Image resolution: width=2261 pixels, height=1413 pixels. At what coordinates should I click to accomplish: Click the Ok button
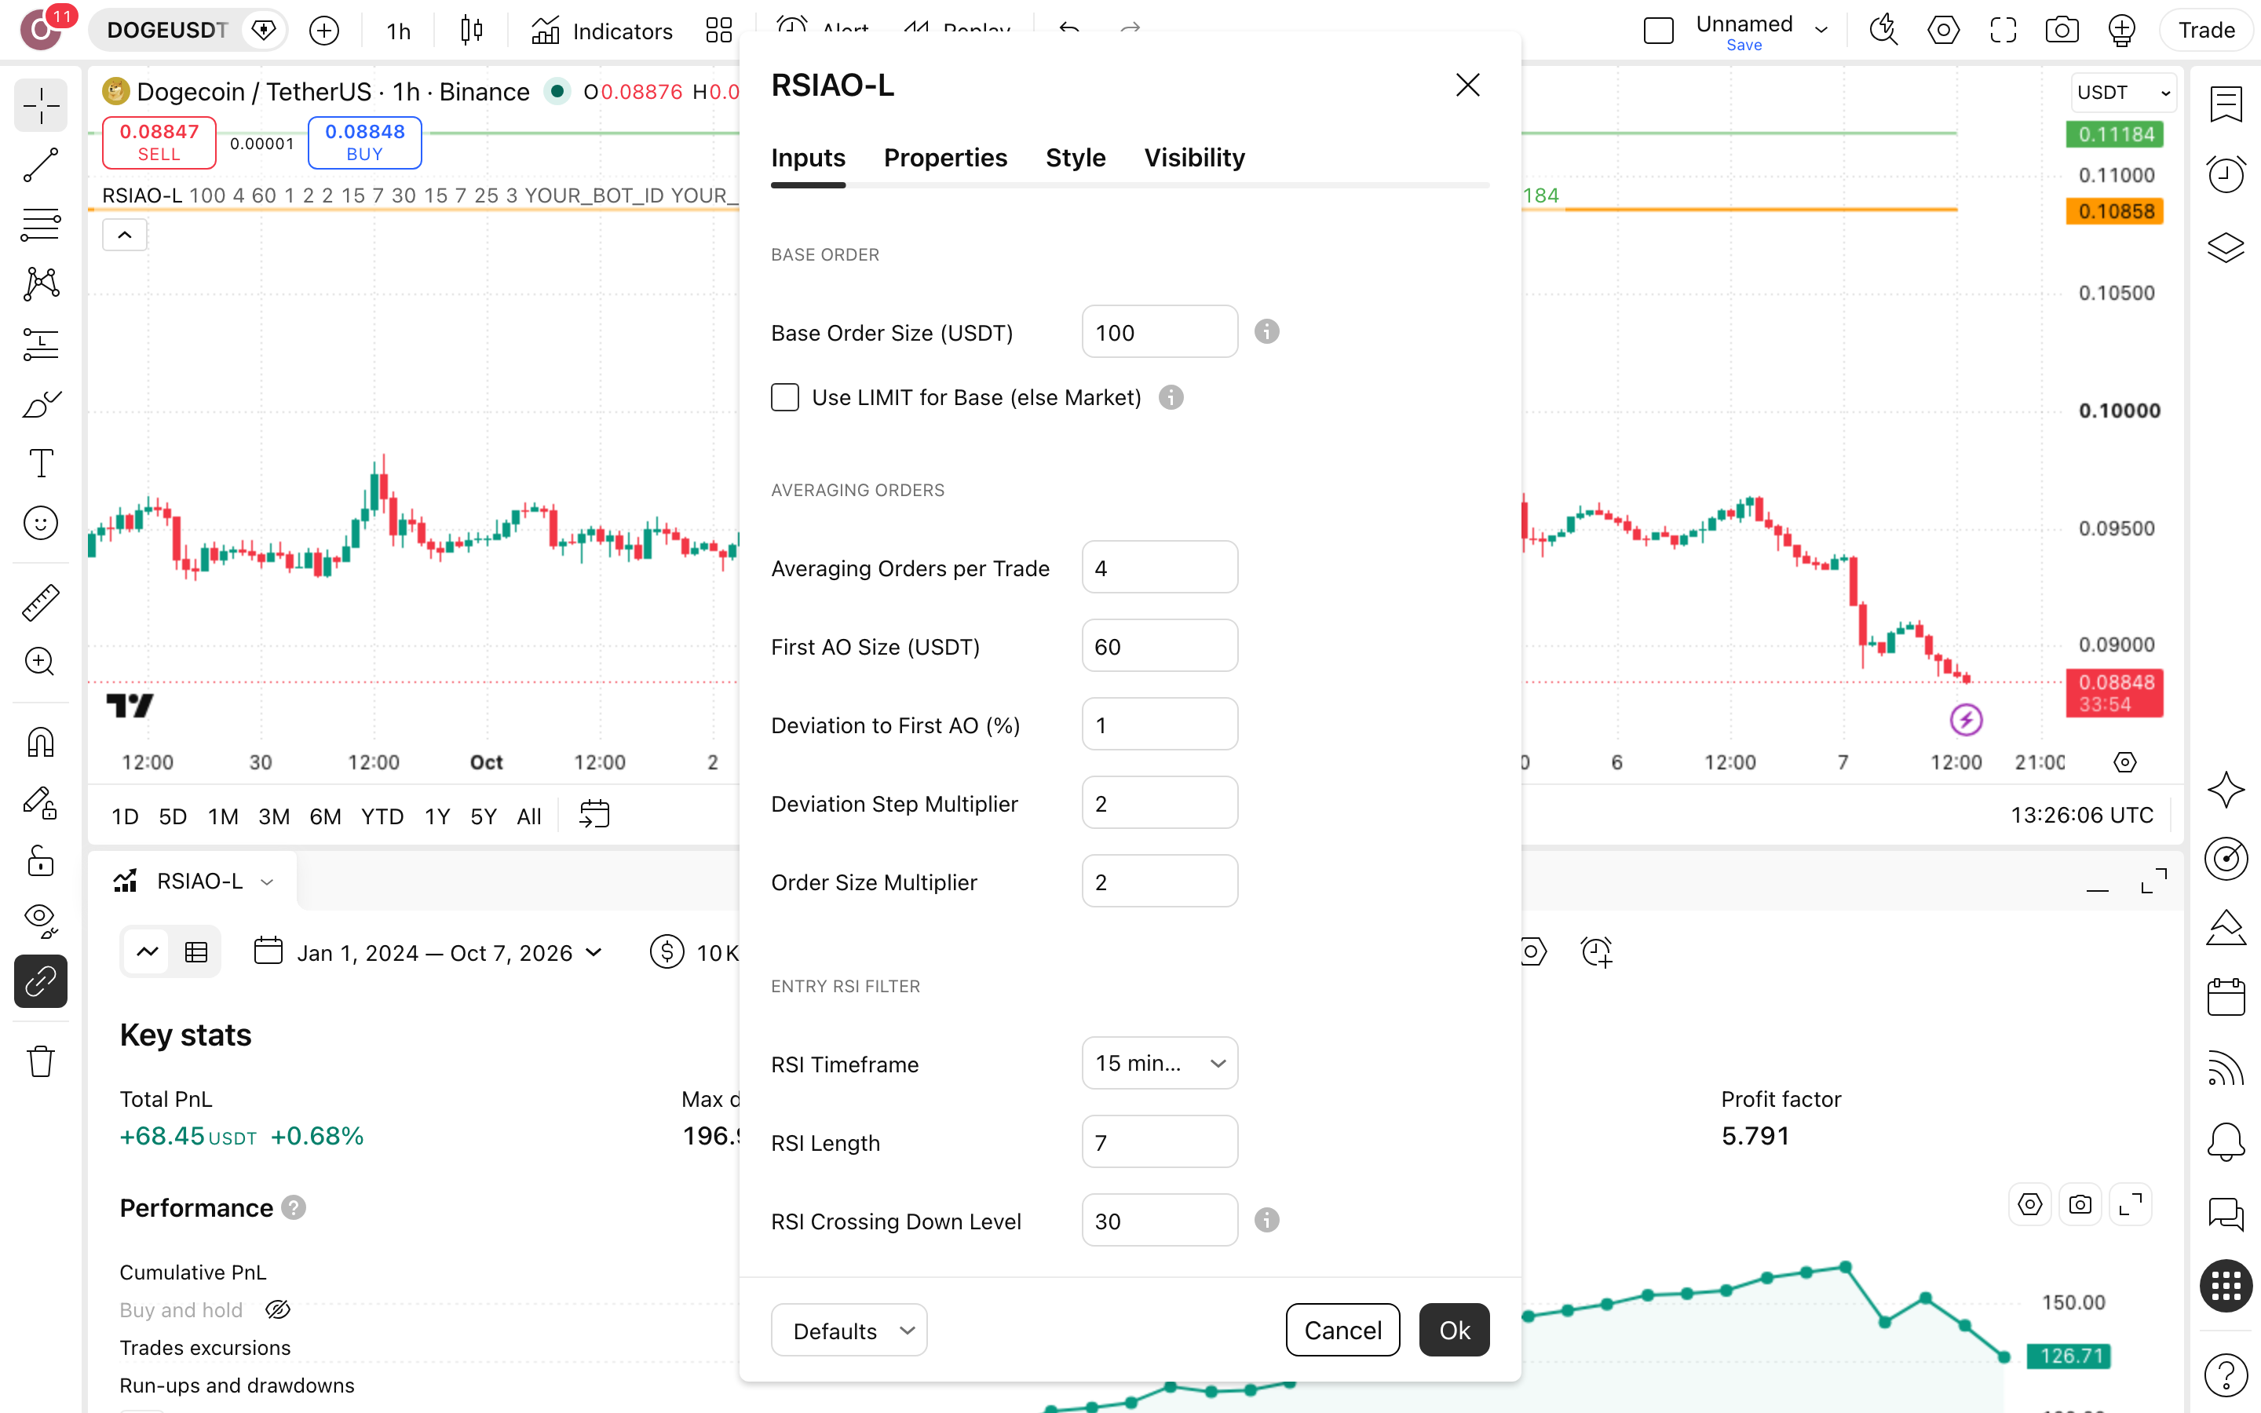[x=1454, y=1330]
